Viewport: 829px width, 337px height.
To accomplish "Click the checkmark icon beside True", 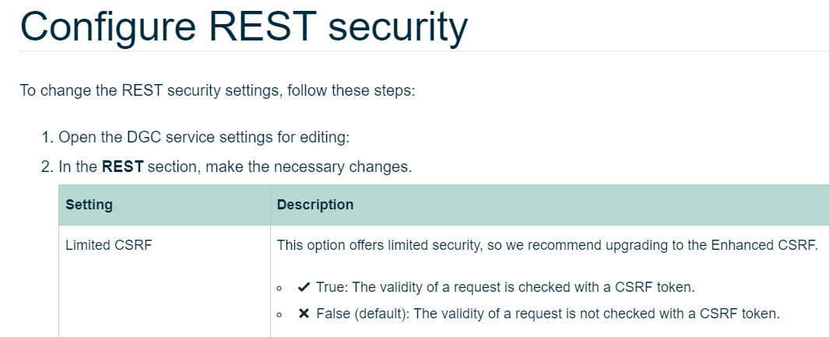I will pyautogui.click(x=304, y=287).
